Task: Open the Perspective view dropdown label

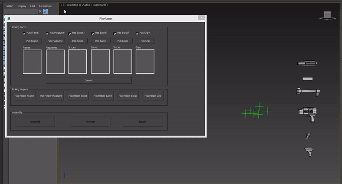Action: [72, 5]
